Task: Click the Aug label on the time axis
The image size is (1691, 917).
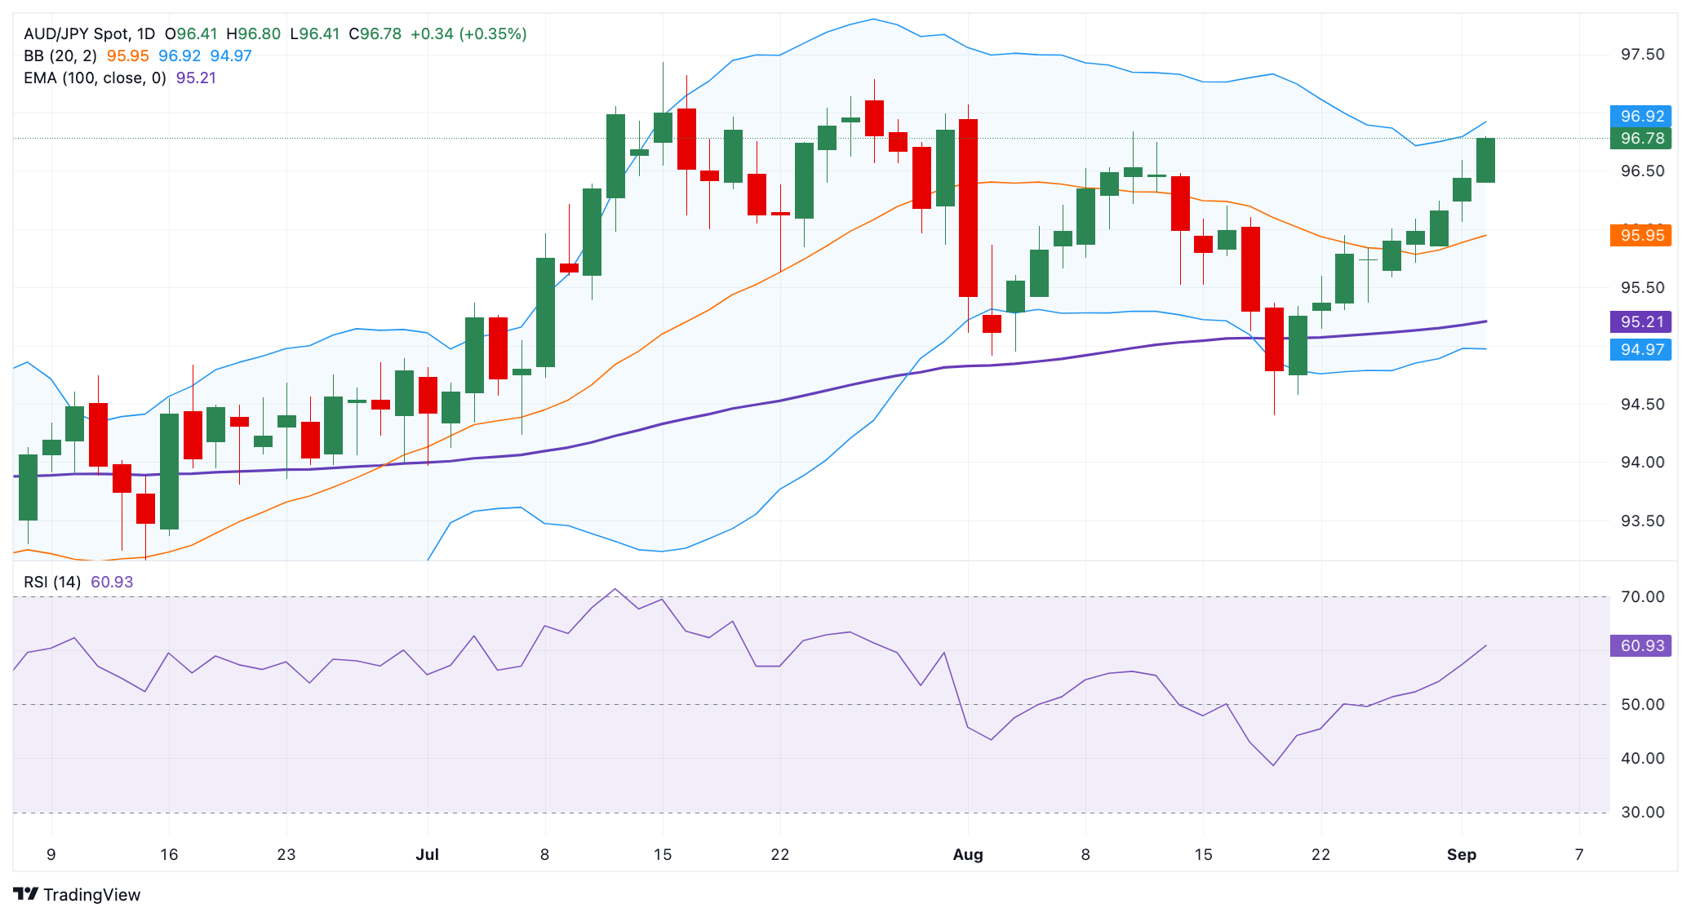Action: [969, 855]
